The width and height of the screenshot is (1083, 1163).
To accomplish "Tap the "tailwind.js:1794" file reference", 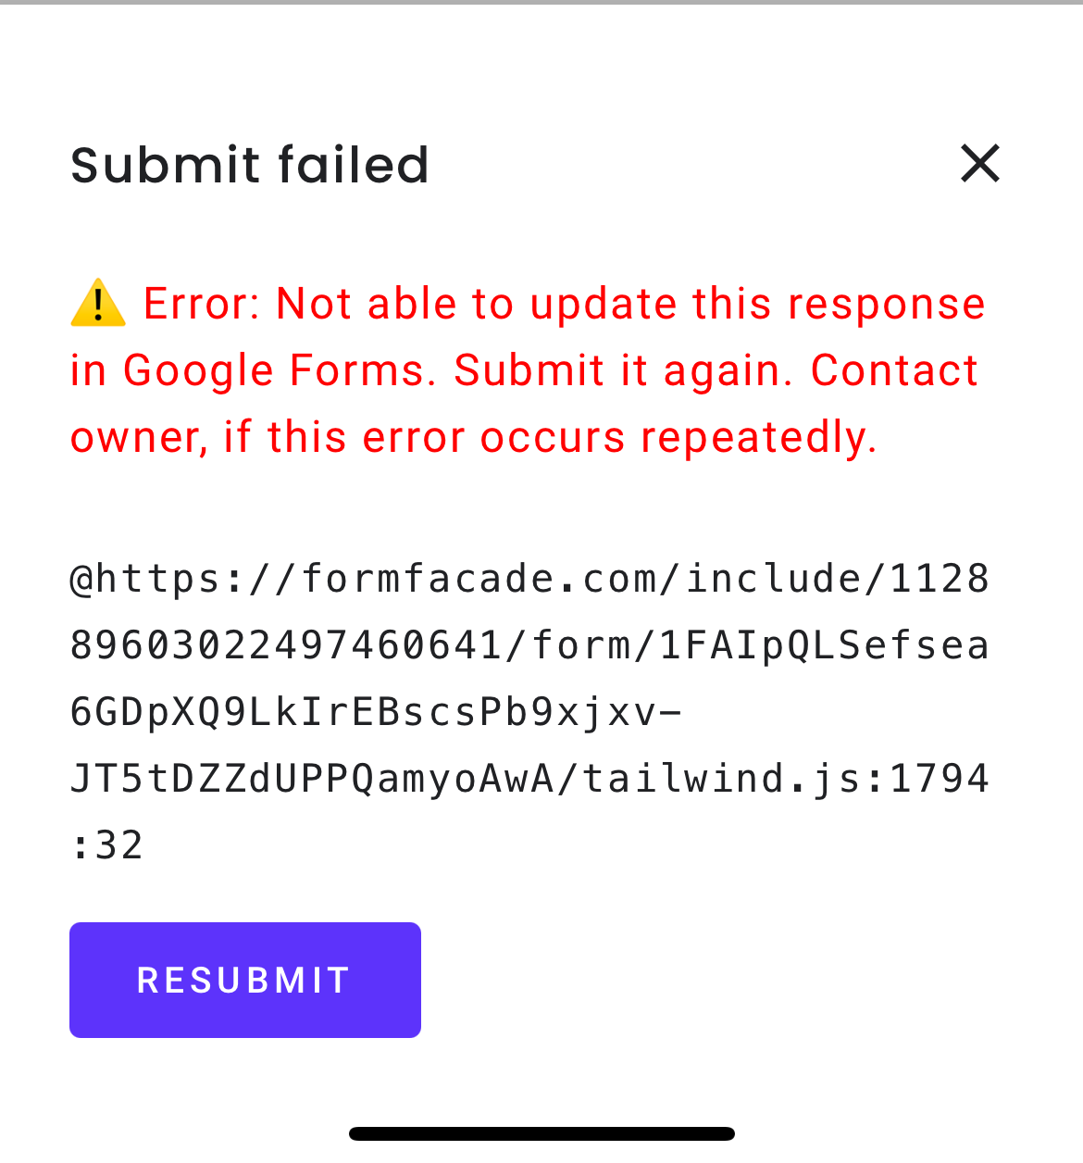I will [785, 780].
